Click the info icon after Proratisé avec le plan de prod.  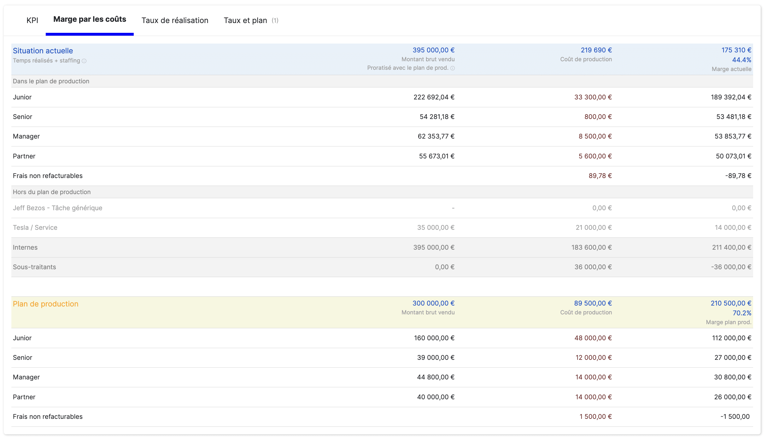click(x=453, y=68)
